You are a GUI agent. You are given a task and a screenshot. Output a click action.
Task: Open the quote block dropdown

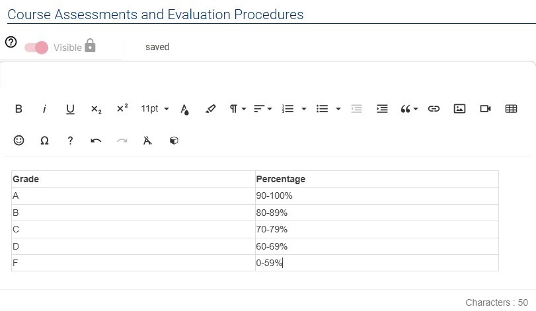click(x=409, y=109)
